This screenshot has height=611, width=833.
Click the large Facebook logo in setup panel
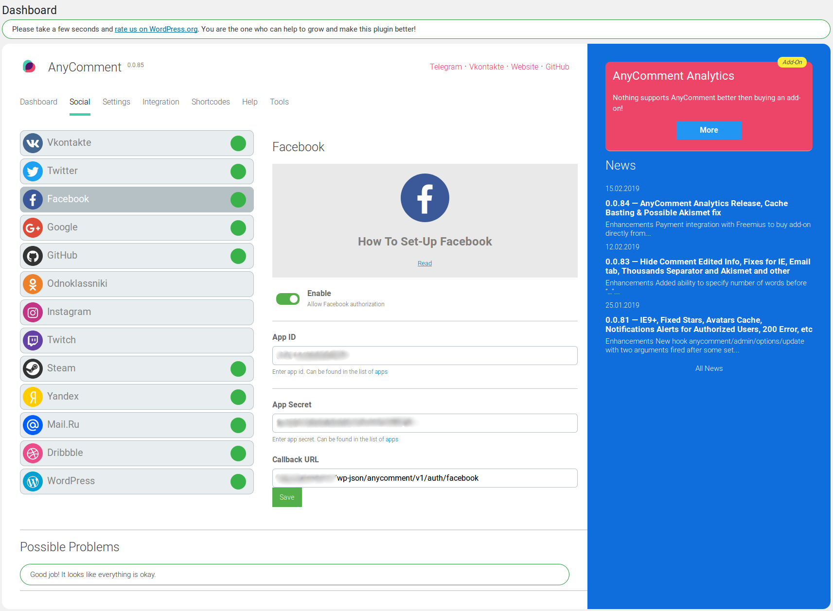click(425, 198)
